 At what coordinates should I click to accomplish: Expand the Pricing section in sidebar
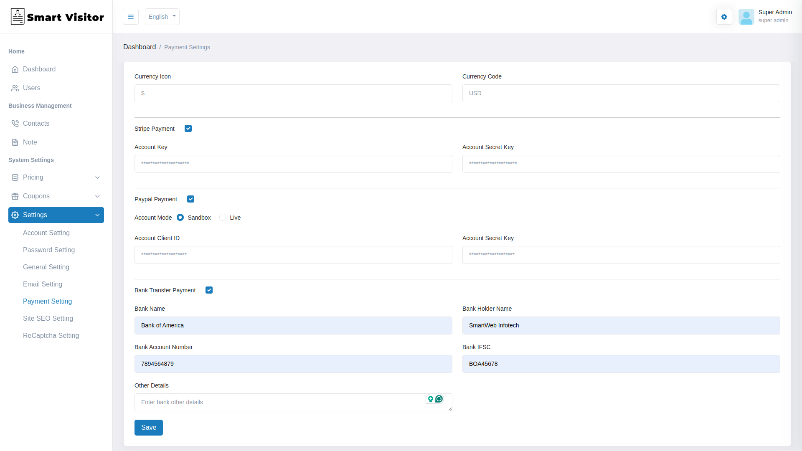point(56,177)
